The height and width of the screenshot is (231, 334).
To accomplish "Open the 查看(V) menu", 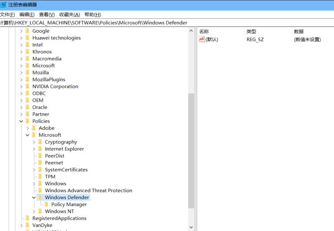I will pos(47,14).
